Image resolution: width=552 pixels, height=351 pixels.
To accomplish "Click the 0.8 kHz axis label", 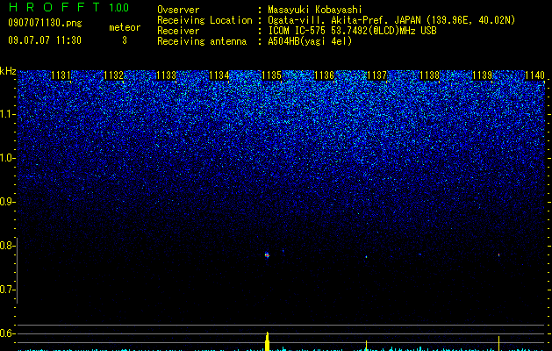I will 8,246.
